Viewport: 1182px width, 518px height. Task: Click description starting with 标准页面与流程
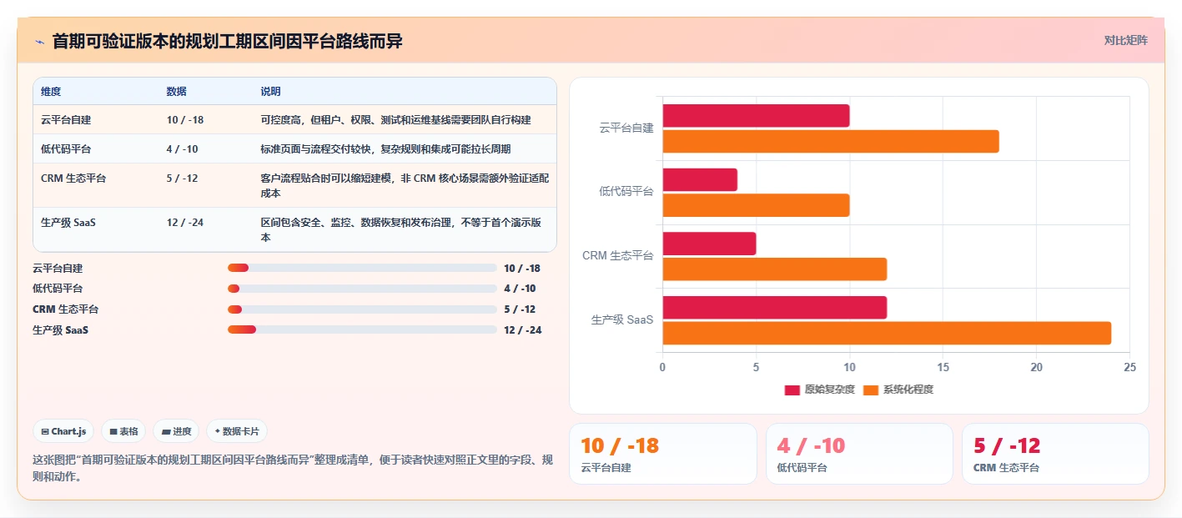pyautogui.click(x=385, y=149)
